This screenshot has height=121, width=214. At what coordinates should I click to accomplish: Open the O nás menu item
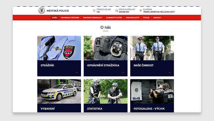tap(55, 18)
